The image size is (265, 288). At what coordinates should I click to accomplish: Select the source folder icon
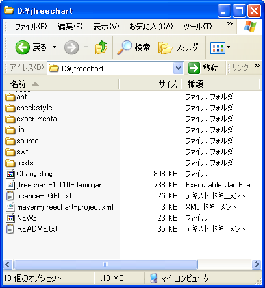point(10,141)
